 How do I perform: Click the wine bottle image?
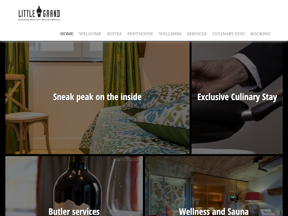[78, 186]
